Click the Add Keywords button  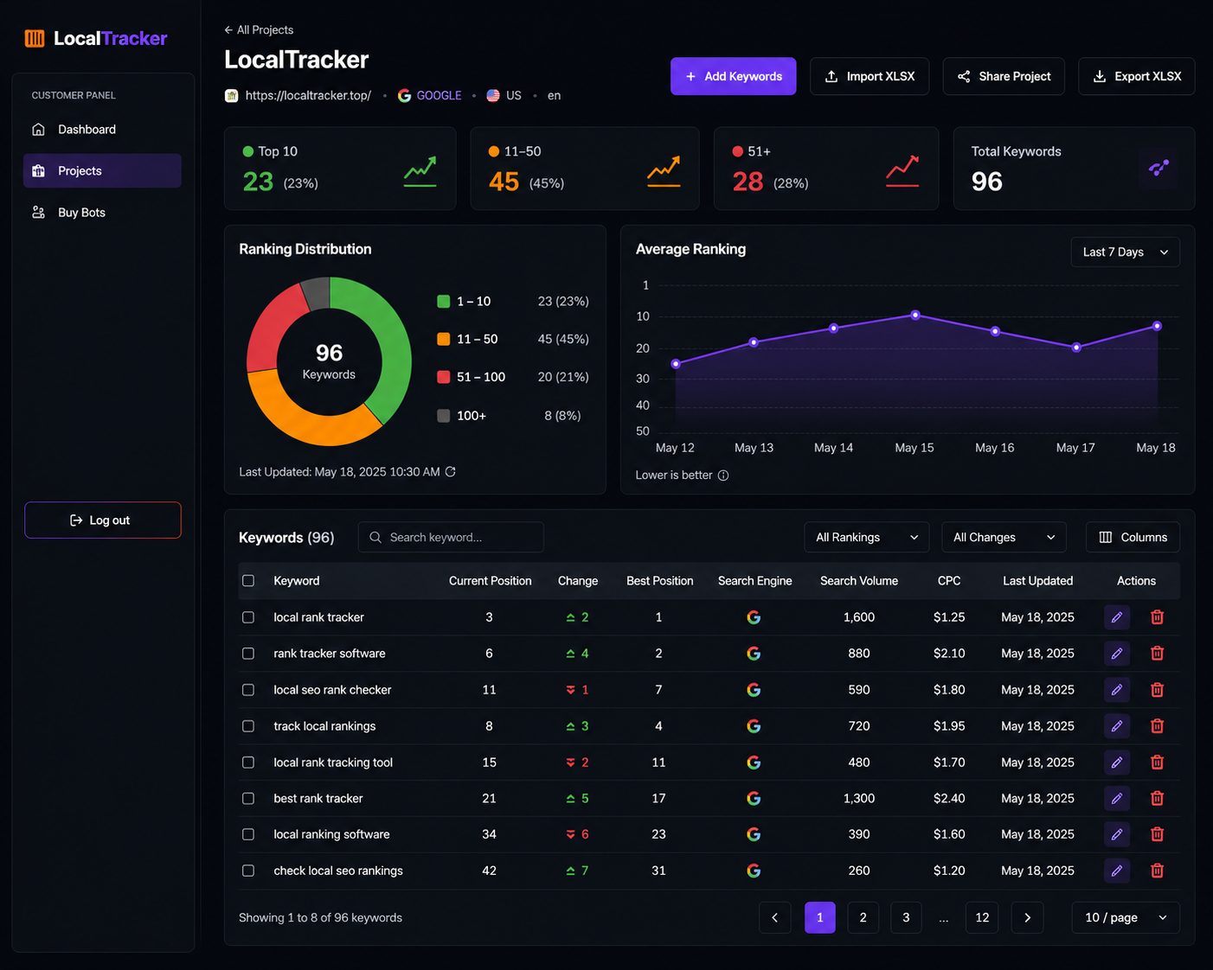point(733,76)
